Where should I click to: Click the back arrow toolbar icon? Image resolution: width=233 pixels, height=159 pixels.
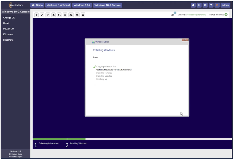point(37,15)
